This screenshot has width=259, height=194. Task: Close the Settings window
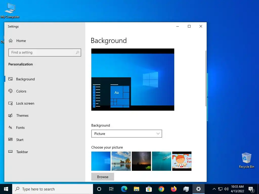201,26
